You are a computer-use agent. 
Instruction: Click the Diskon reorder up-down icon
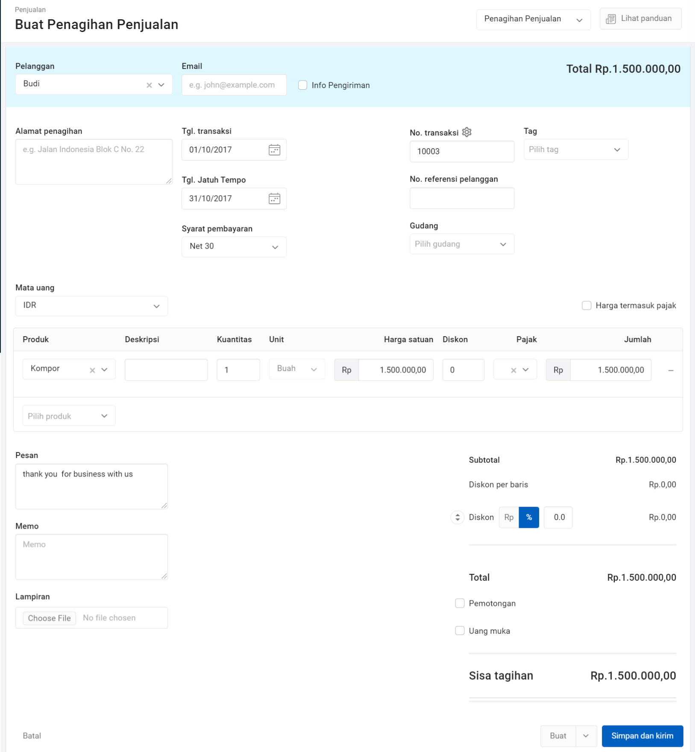457,517
